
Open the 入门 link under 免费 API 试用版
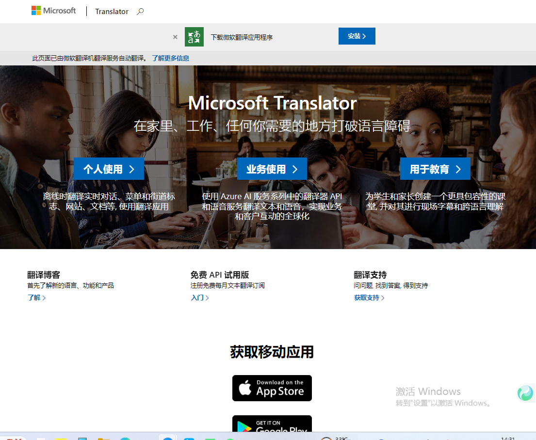click(200, 298)
